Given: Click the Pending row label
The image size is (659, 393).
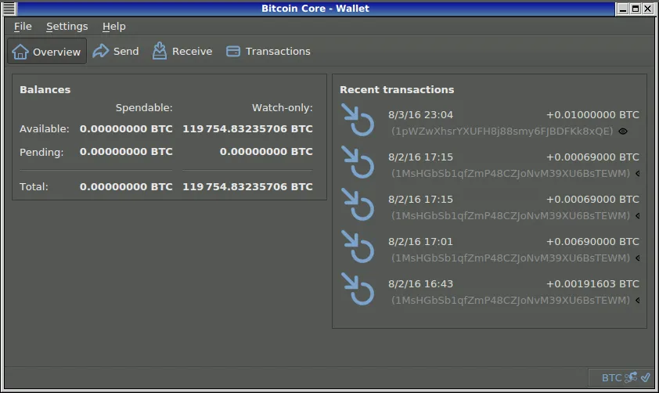Looking at the screenshot, I should (41, 152).
